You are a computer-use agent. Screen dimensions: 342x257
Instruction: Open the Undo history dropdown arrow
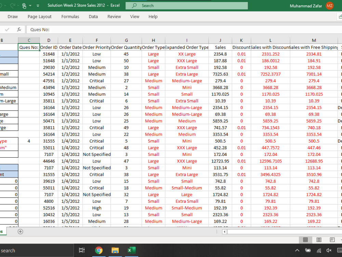coord(5,5)
